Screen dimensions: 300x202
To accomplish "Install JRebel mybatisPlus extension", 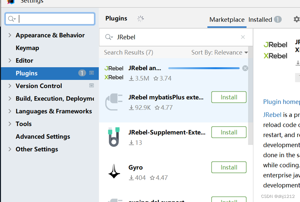I will pos(229,97).
